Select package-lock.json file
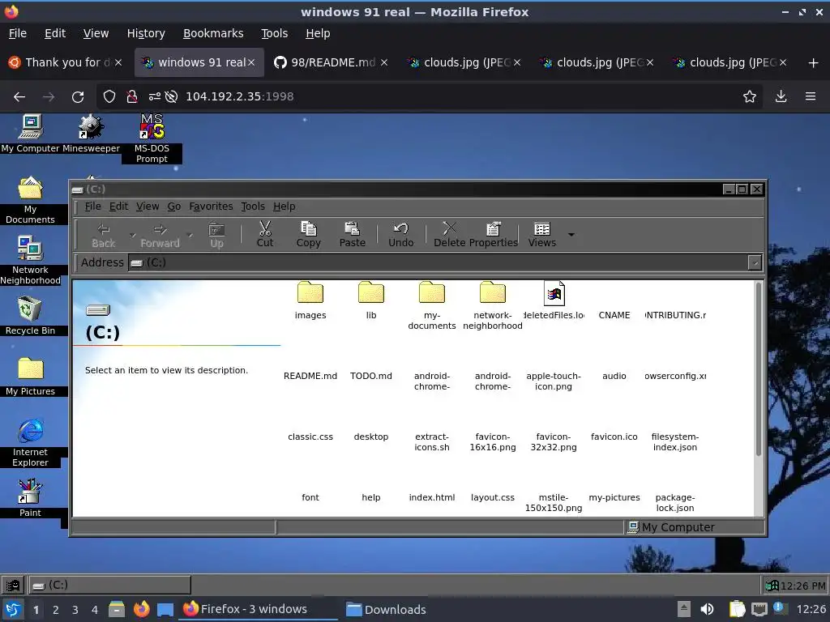The width and height of the screenshot is (830, 622). [675, 503]
